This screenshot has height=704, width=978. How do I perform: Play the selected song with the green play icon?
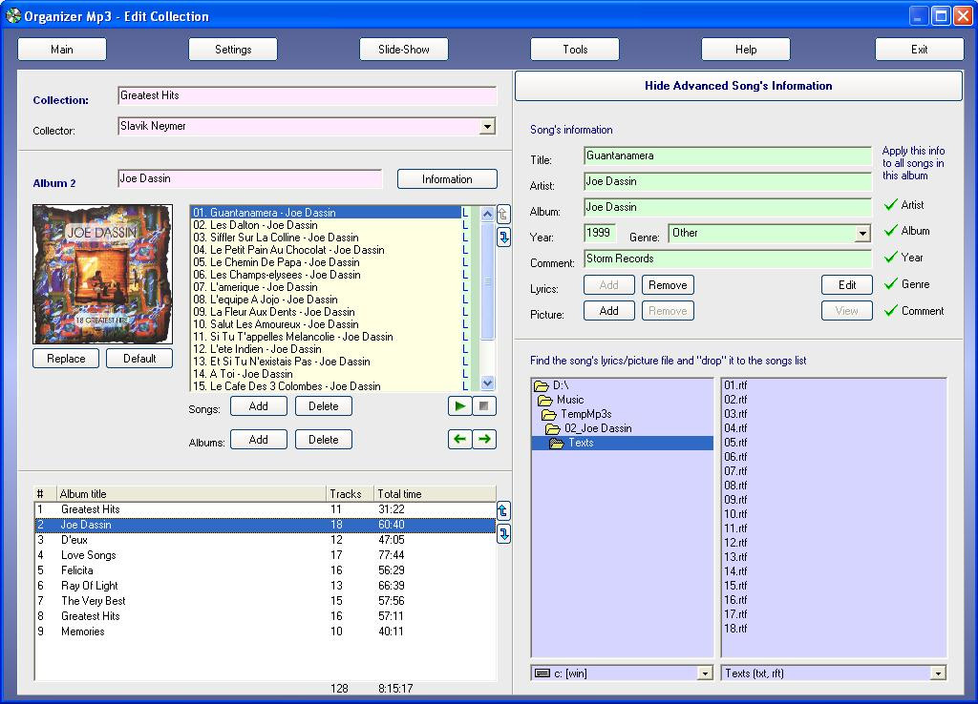click(459, 406)
